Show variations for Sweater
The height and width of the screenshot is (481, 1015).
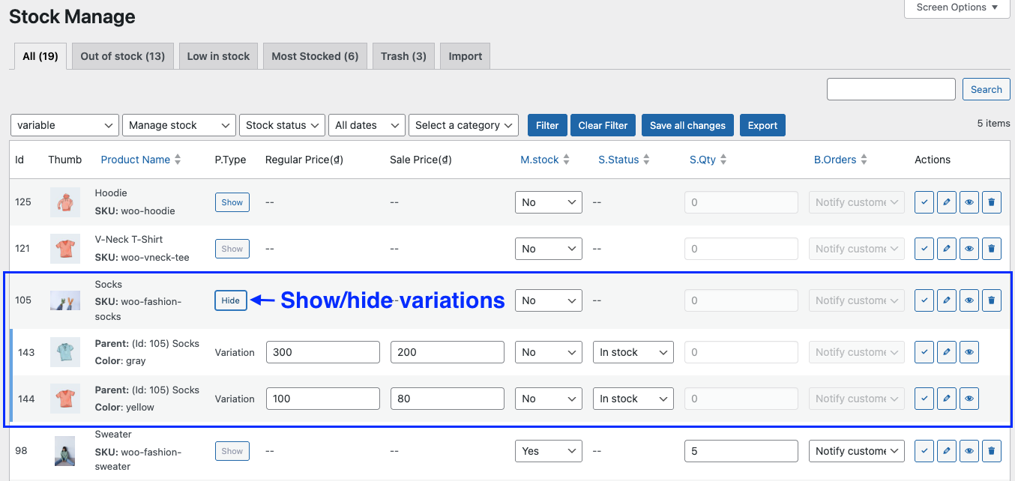[x=232, y=451]
